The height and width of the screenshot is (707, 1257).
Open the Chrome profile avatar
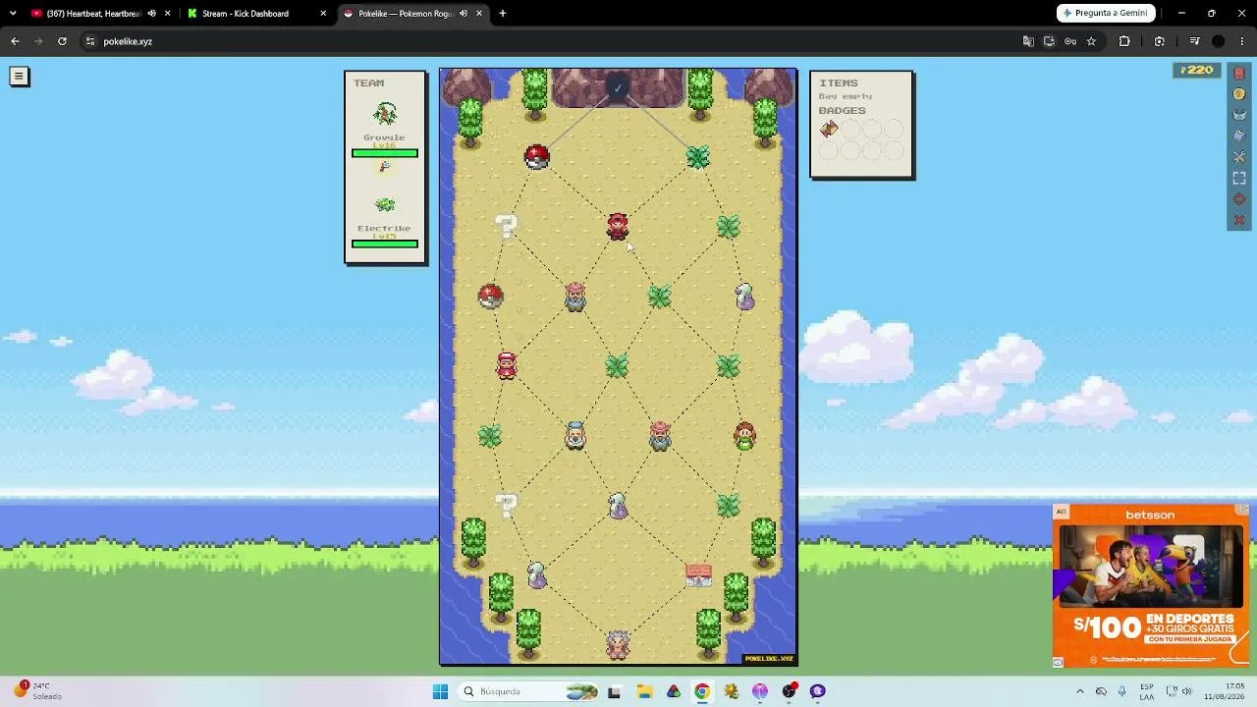[1219, 41]
